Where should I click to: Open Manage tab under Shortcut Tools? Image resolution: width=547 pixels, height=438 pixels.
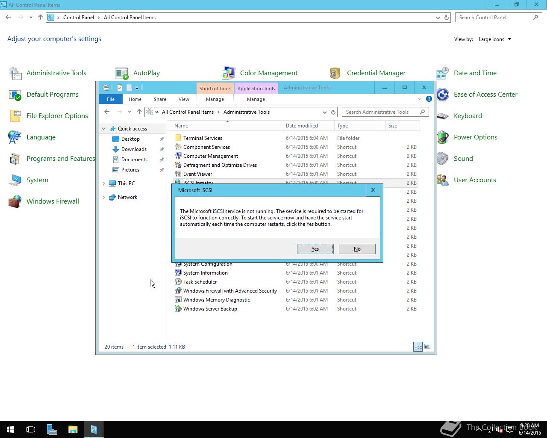(x=215, y=99)
